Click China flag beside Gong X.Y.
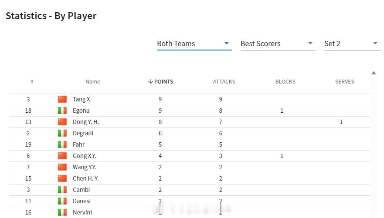Image resolution: width=384 pixels, height=218 pixels. point(62,156)
